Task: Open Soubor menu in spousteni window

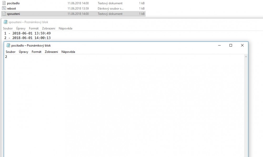Action: [x=8, y=28]
